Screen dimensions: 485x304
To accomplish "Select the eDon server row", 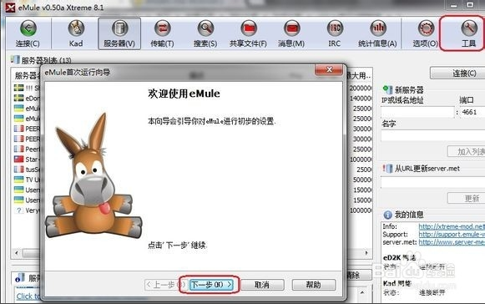I will click(x=28, y=99).
